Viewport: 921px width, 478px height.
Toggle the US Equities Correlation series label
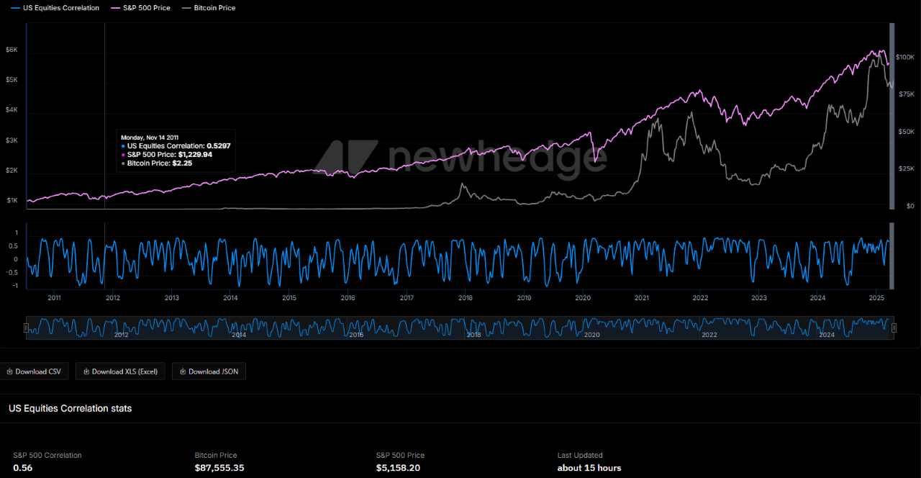61,8
